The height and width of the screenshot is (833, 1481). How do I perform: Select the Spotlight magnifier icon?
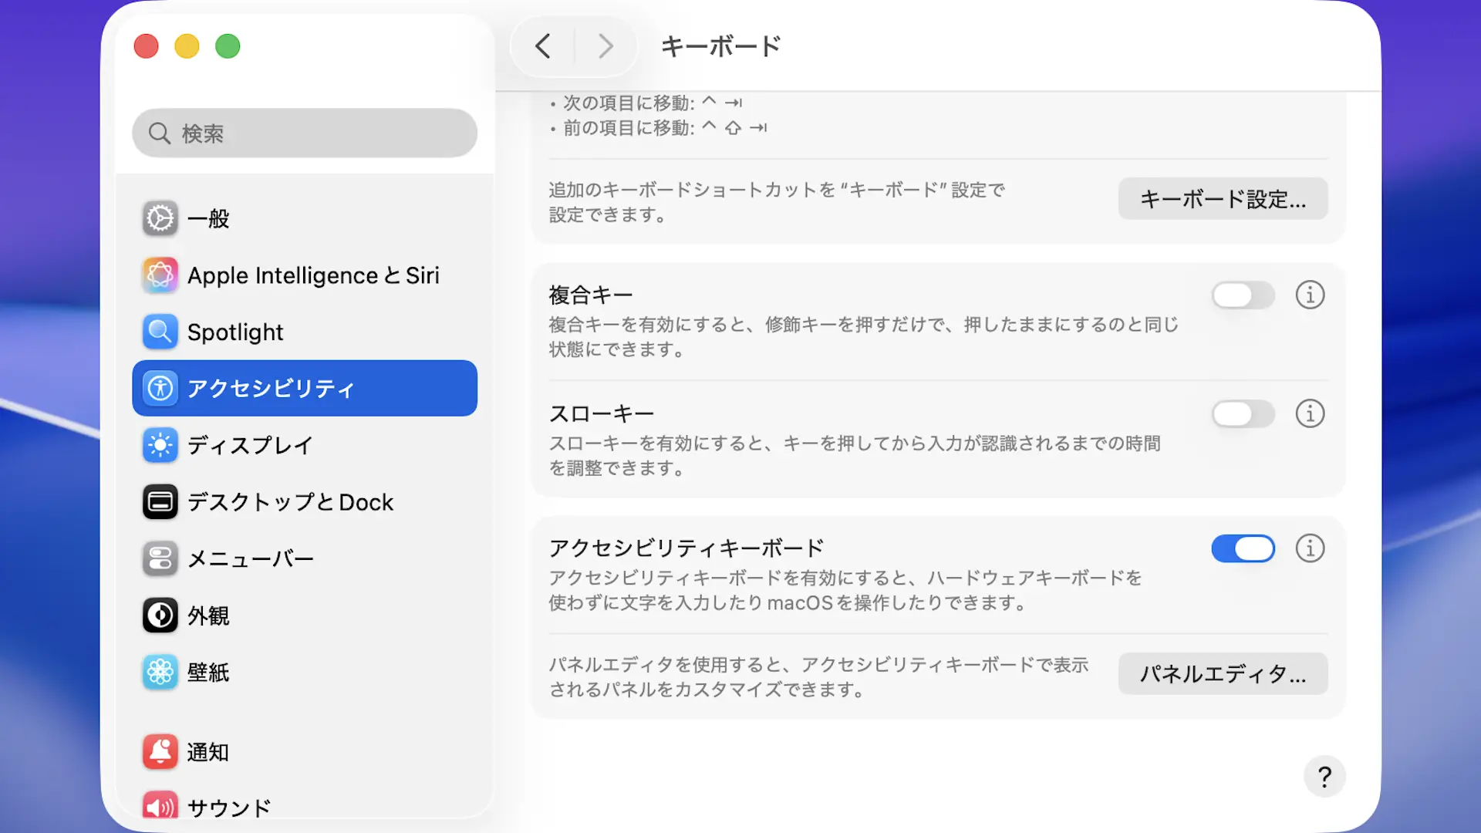click(160, 332)
